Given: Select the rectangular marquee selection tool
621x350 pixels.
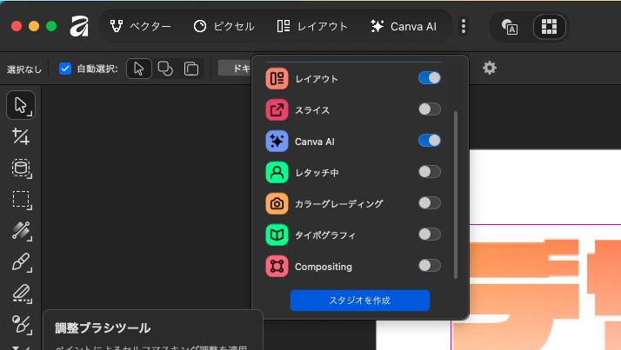Looking at the screenshot, I should pyautogui.click(x=21, y=199).
